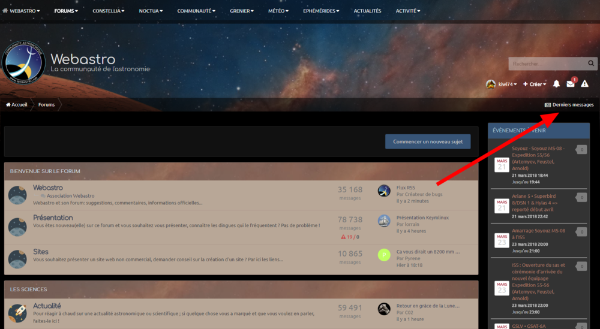The image size is (600, 329).
Task: Open Créateur de bugs profile link
Action: [423, 194]
